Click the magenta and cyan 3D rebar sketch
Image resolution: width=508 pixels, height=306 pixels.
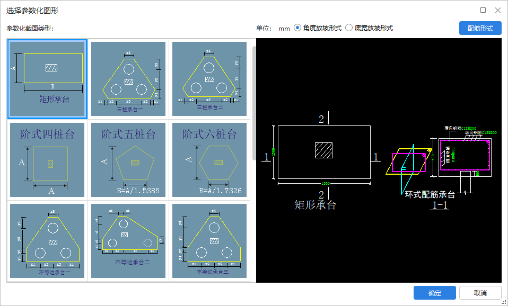[409, 169]
